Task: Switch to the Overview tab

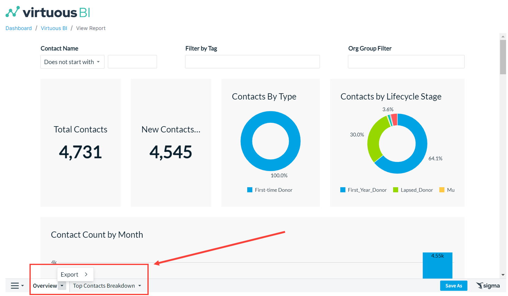Action: (45, 286)
